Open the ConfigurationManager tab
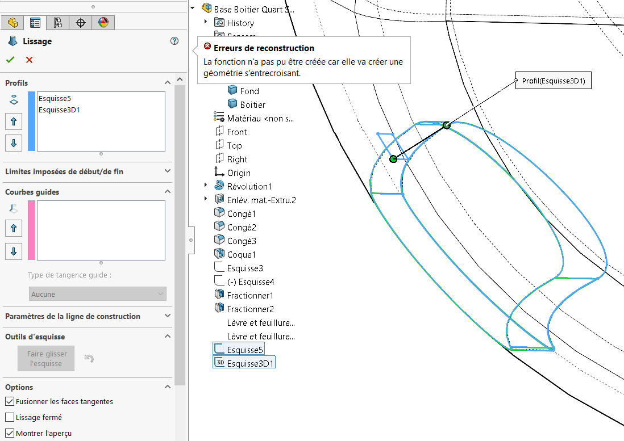The image size is (624, 441). pos(58,23)
